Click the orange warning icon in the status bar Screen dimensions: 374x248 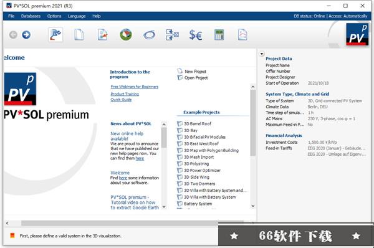[x=12, y=236]
